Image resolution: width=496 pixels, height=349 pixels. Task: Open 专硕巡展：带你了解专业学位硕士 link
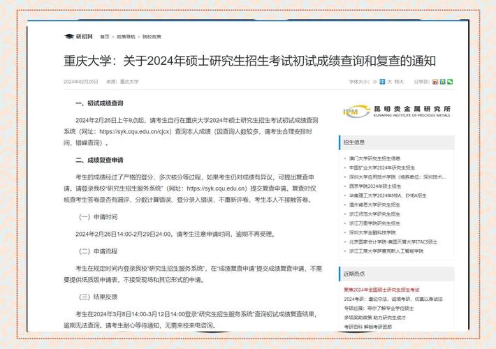(379, 308)
